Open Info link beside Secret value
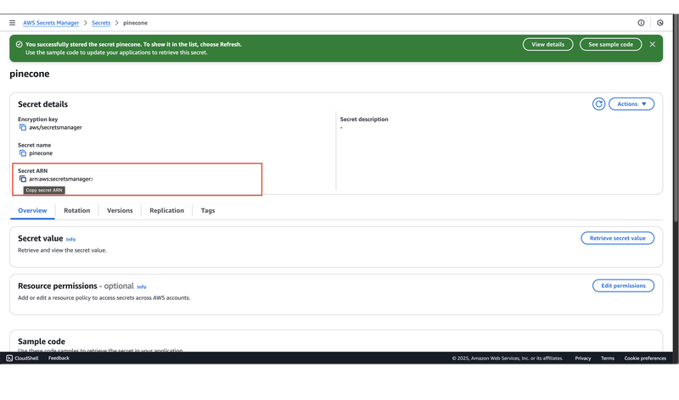679x400 pixels. point(70,240)
